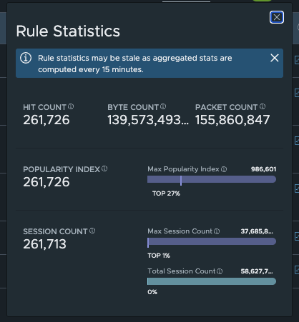Click the 0% label under Total Session Count
The width and height of the screenshot is (299, 322).
152,292
